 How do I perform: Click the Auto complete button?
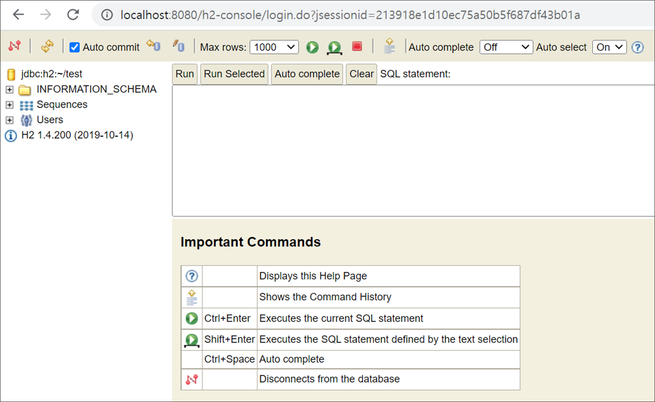coord(307,74)
